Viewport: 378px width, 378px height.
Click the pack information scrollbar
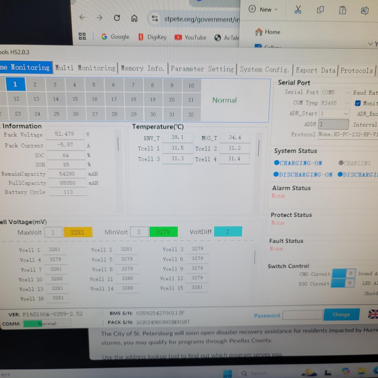click(x=118, y=144)
